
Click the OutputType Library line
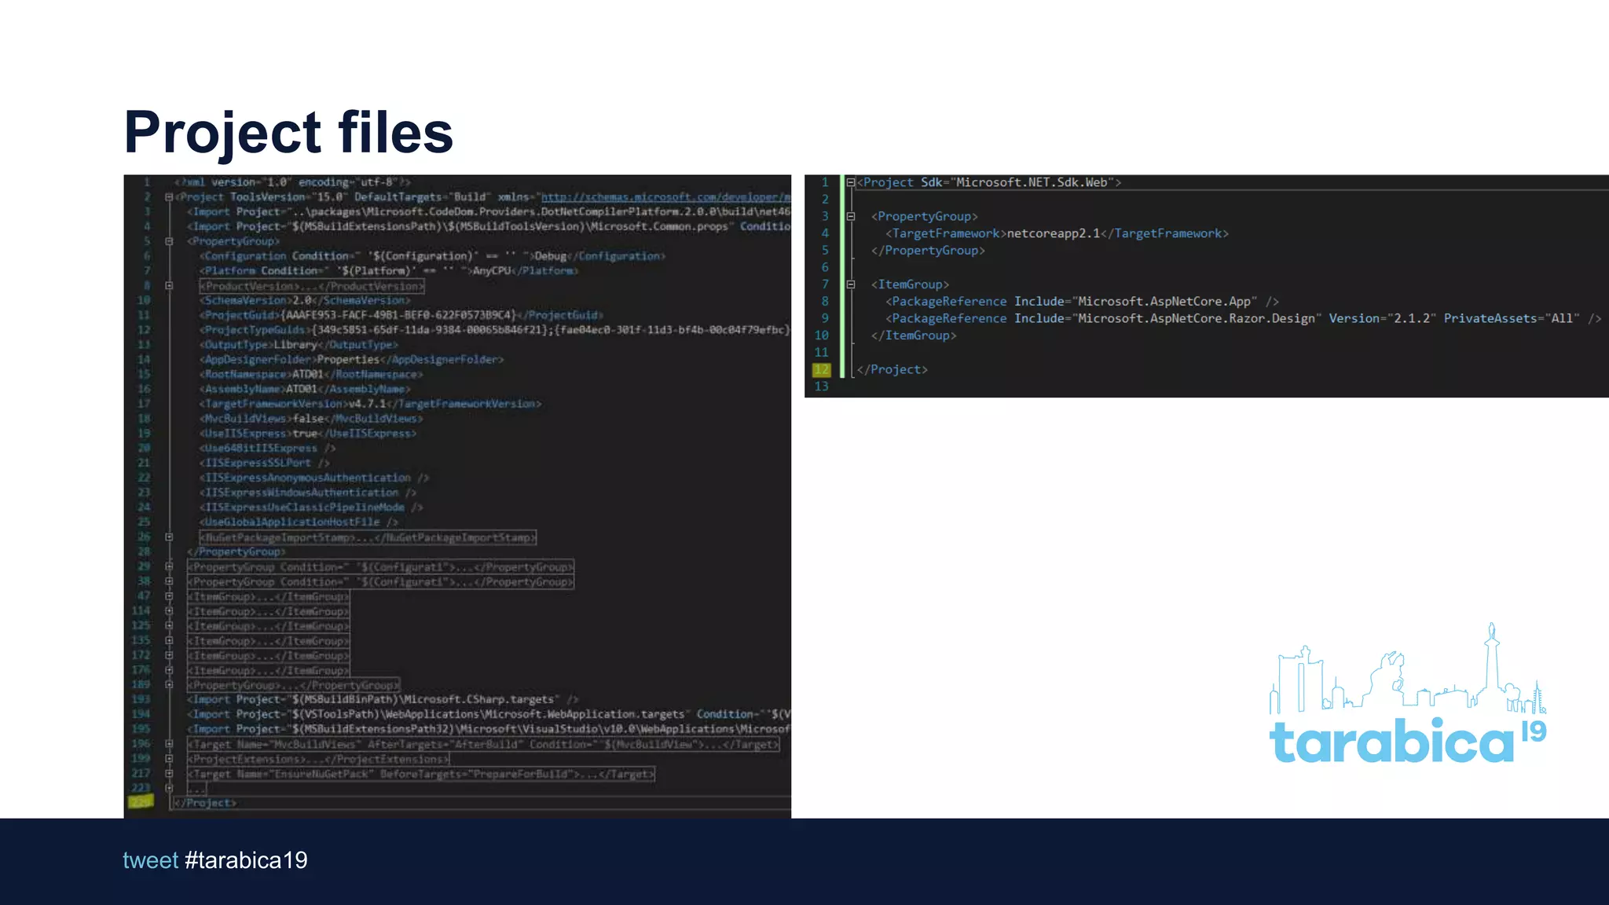(x=299, y=345)
